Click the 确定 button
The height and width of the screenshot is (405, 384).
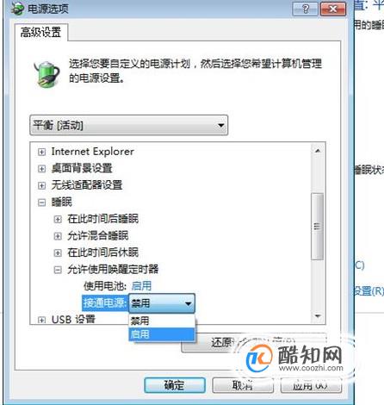tap(175, 385)
